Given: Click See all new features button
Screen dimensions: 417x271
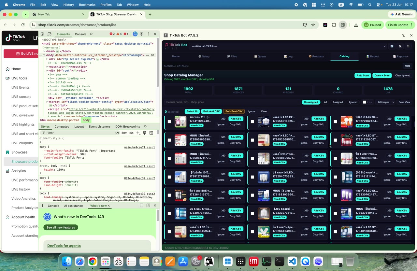Looking at the screenshot, I should [x=61, y=227].
